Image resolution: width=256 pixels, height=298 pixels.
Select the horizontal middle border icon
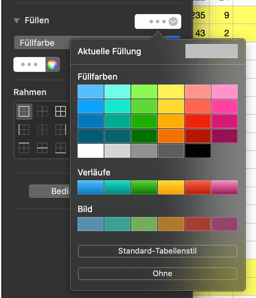pyautogui.click(x=42, y=148)
